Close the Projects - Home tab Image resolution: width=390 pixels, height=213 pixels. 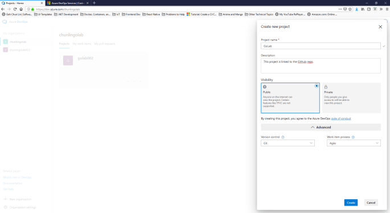pyautogui.click(x=42, y=3)
